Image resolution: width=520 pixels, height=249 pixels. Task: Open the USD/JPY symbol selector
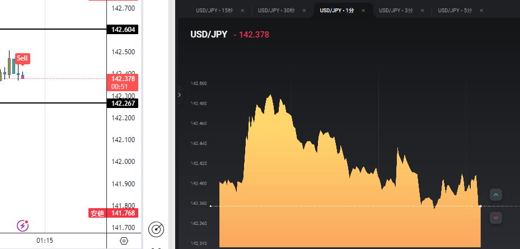pyautogui.click(x=209, y=35)
